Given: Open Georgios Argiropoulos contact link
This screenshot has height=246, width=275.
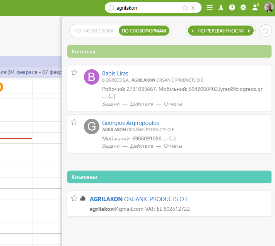Looking at the screenshot, I should point(130,123).
